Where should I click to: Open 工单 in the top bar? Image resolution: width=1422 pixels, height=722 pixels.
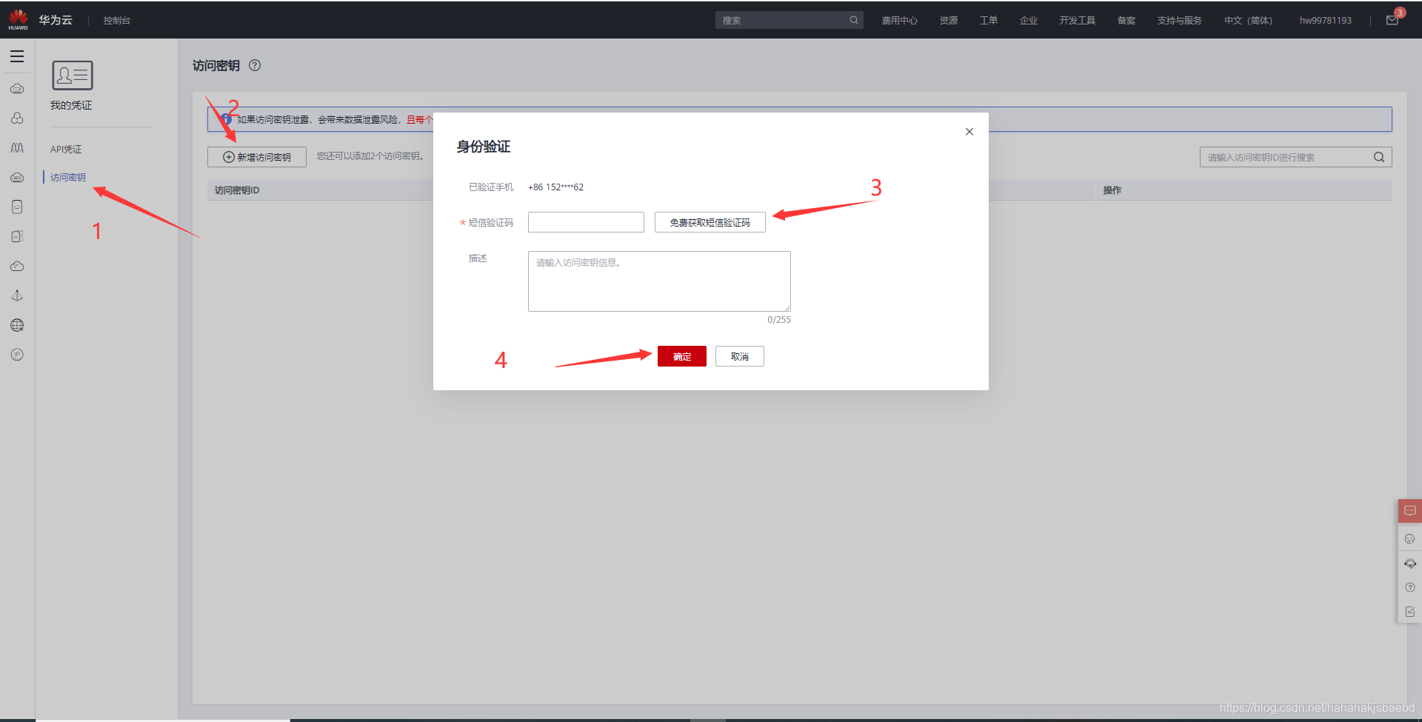point(989,20)
